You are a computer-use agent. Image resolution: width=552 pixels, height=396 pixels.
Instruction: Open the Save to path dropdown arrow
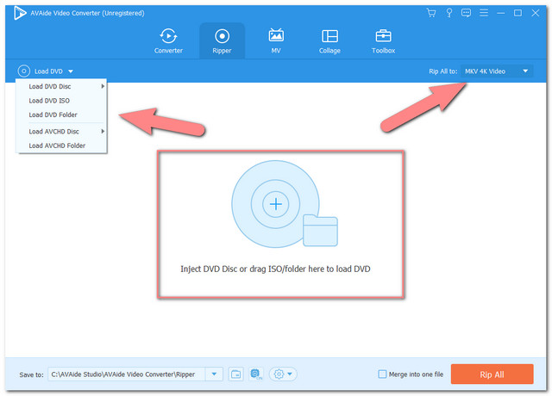[214, 374]
